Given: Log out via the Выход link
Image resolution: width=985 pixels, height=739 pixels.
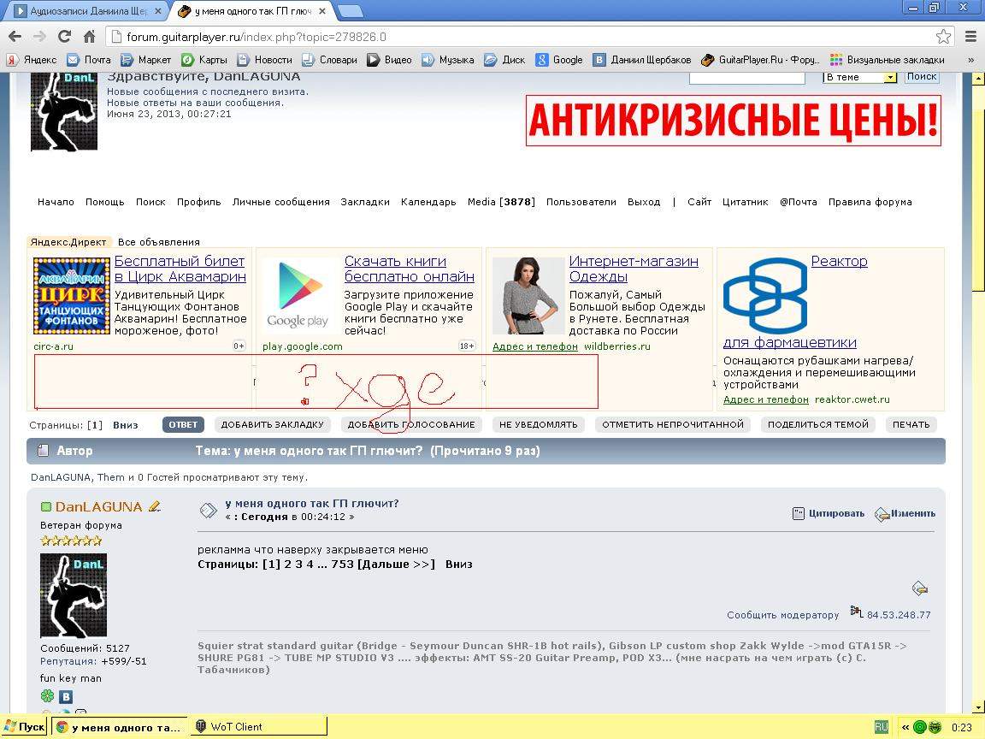Looking at the screenshot, I should [x=644, y=202].
